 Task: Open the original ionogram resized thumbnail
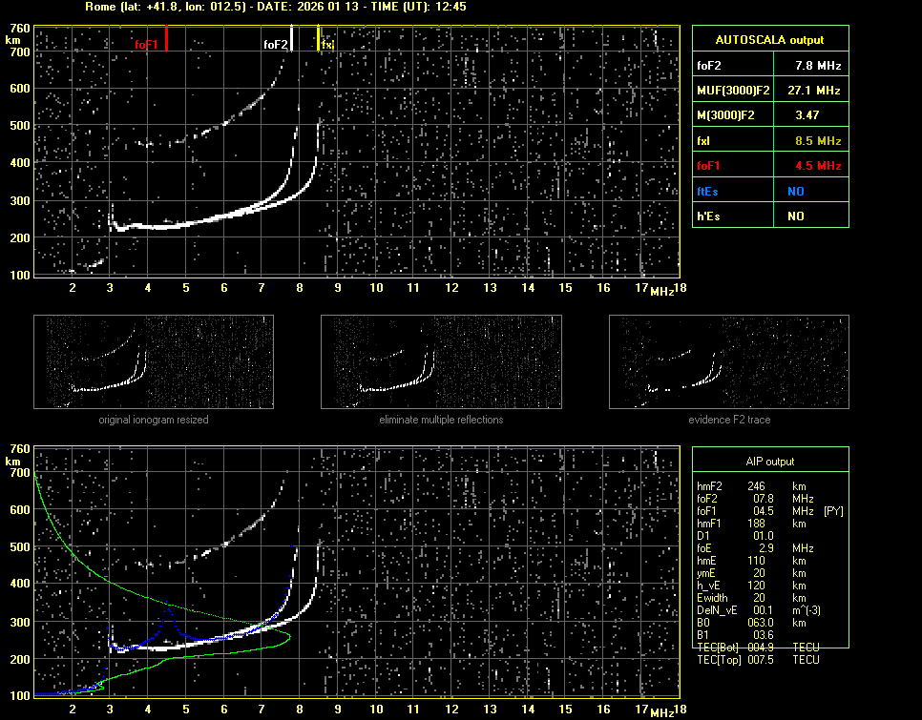[154, 363]
